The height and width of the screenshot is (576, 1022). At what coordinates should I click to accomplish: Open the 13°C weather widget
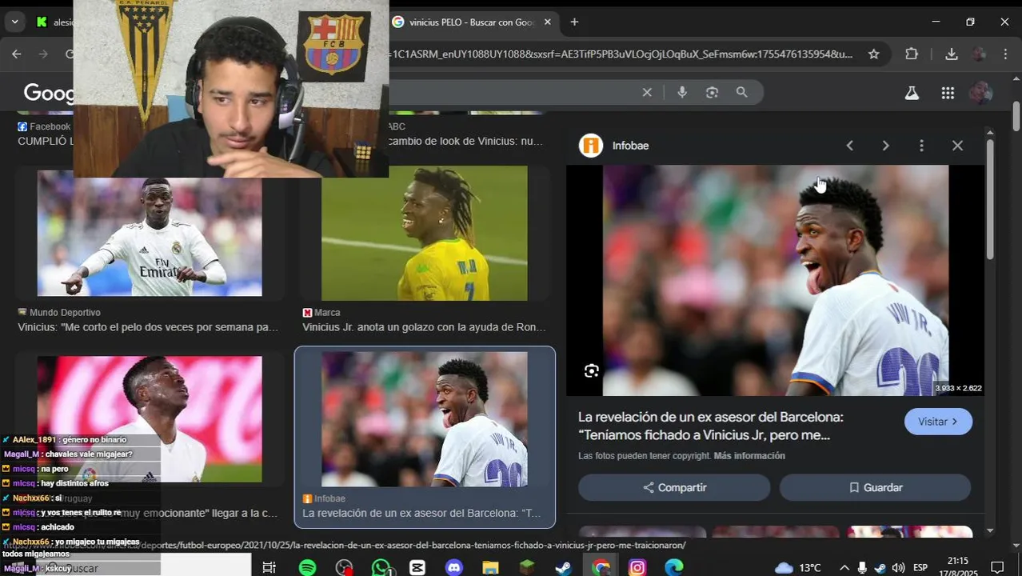[x=798, y=568]
